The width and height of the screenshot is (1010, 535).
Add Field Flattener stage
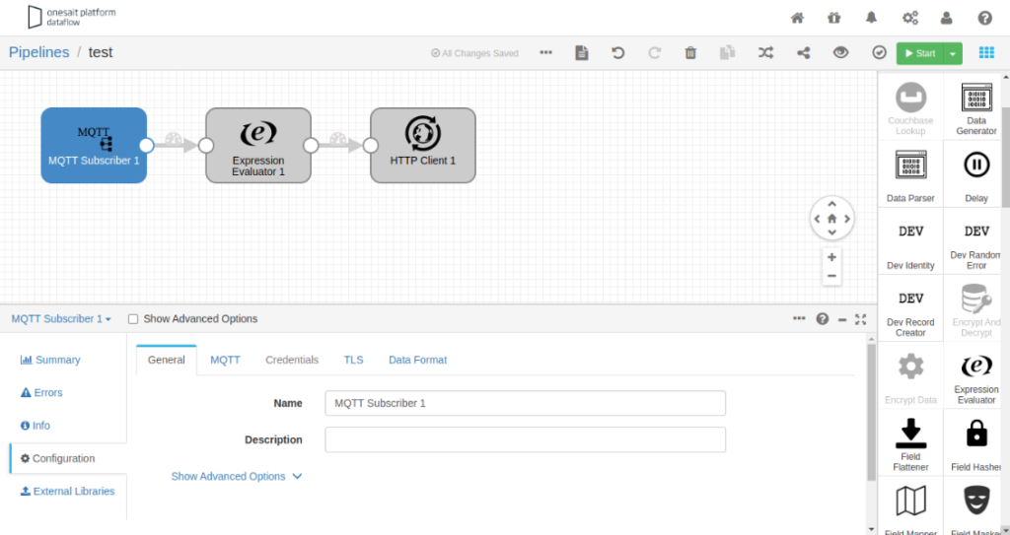click(x=910, y=443)
